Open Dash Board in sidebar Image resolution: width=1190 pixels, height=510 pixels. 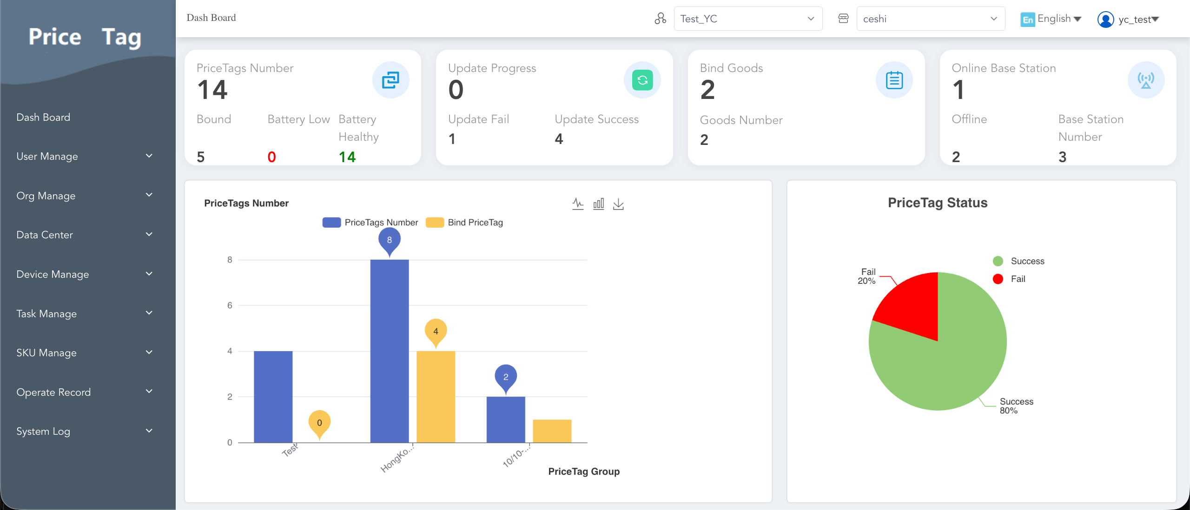tap(43, 117)
